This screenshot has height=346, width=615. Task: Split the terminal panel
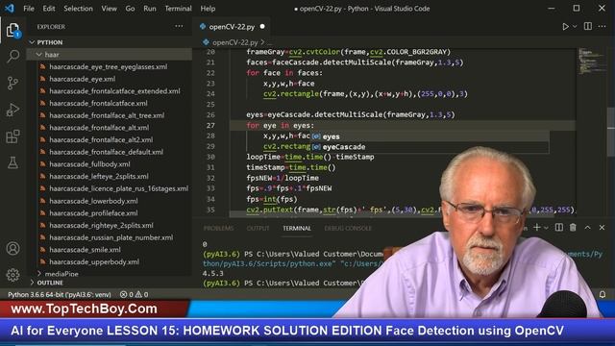click(x=559, y=228)
